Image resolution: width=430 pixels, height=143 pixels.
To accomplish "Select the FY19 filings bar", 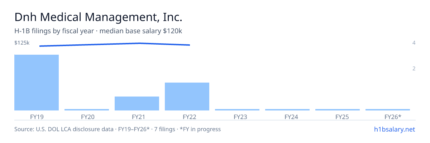I will tap(37, 83).
